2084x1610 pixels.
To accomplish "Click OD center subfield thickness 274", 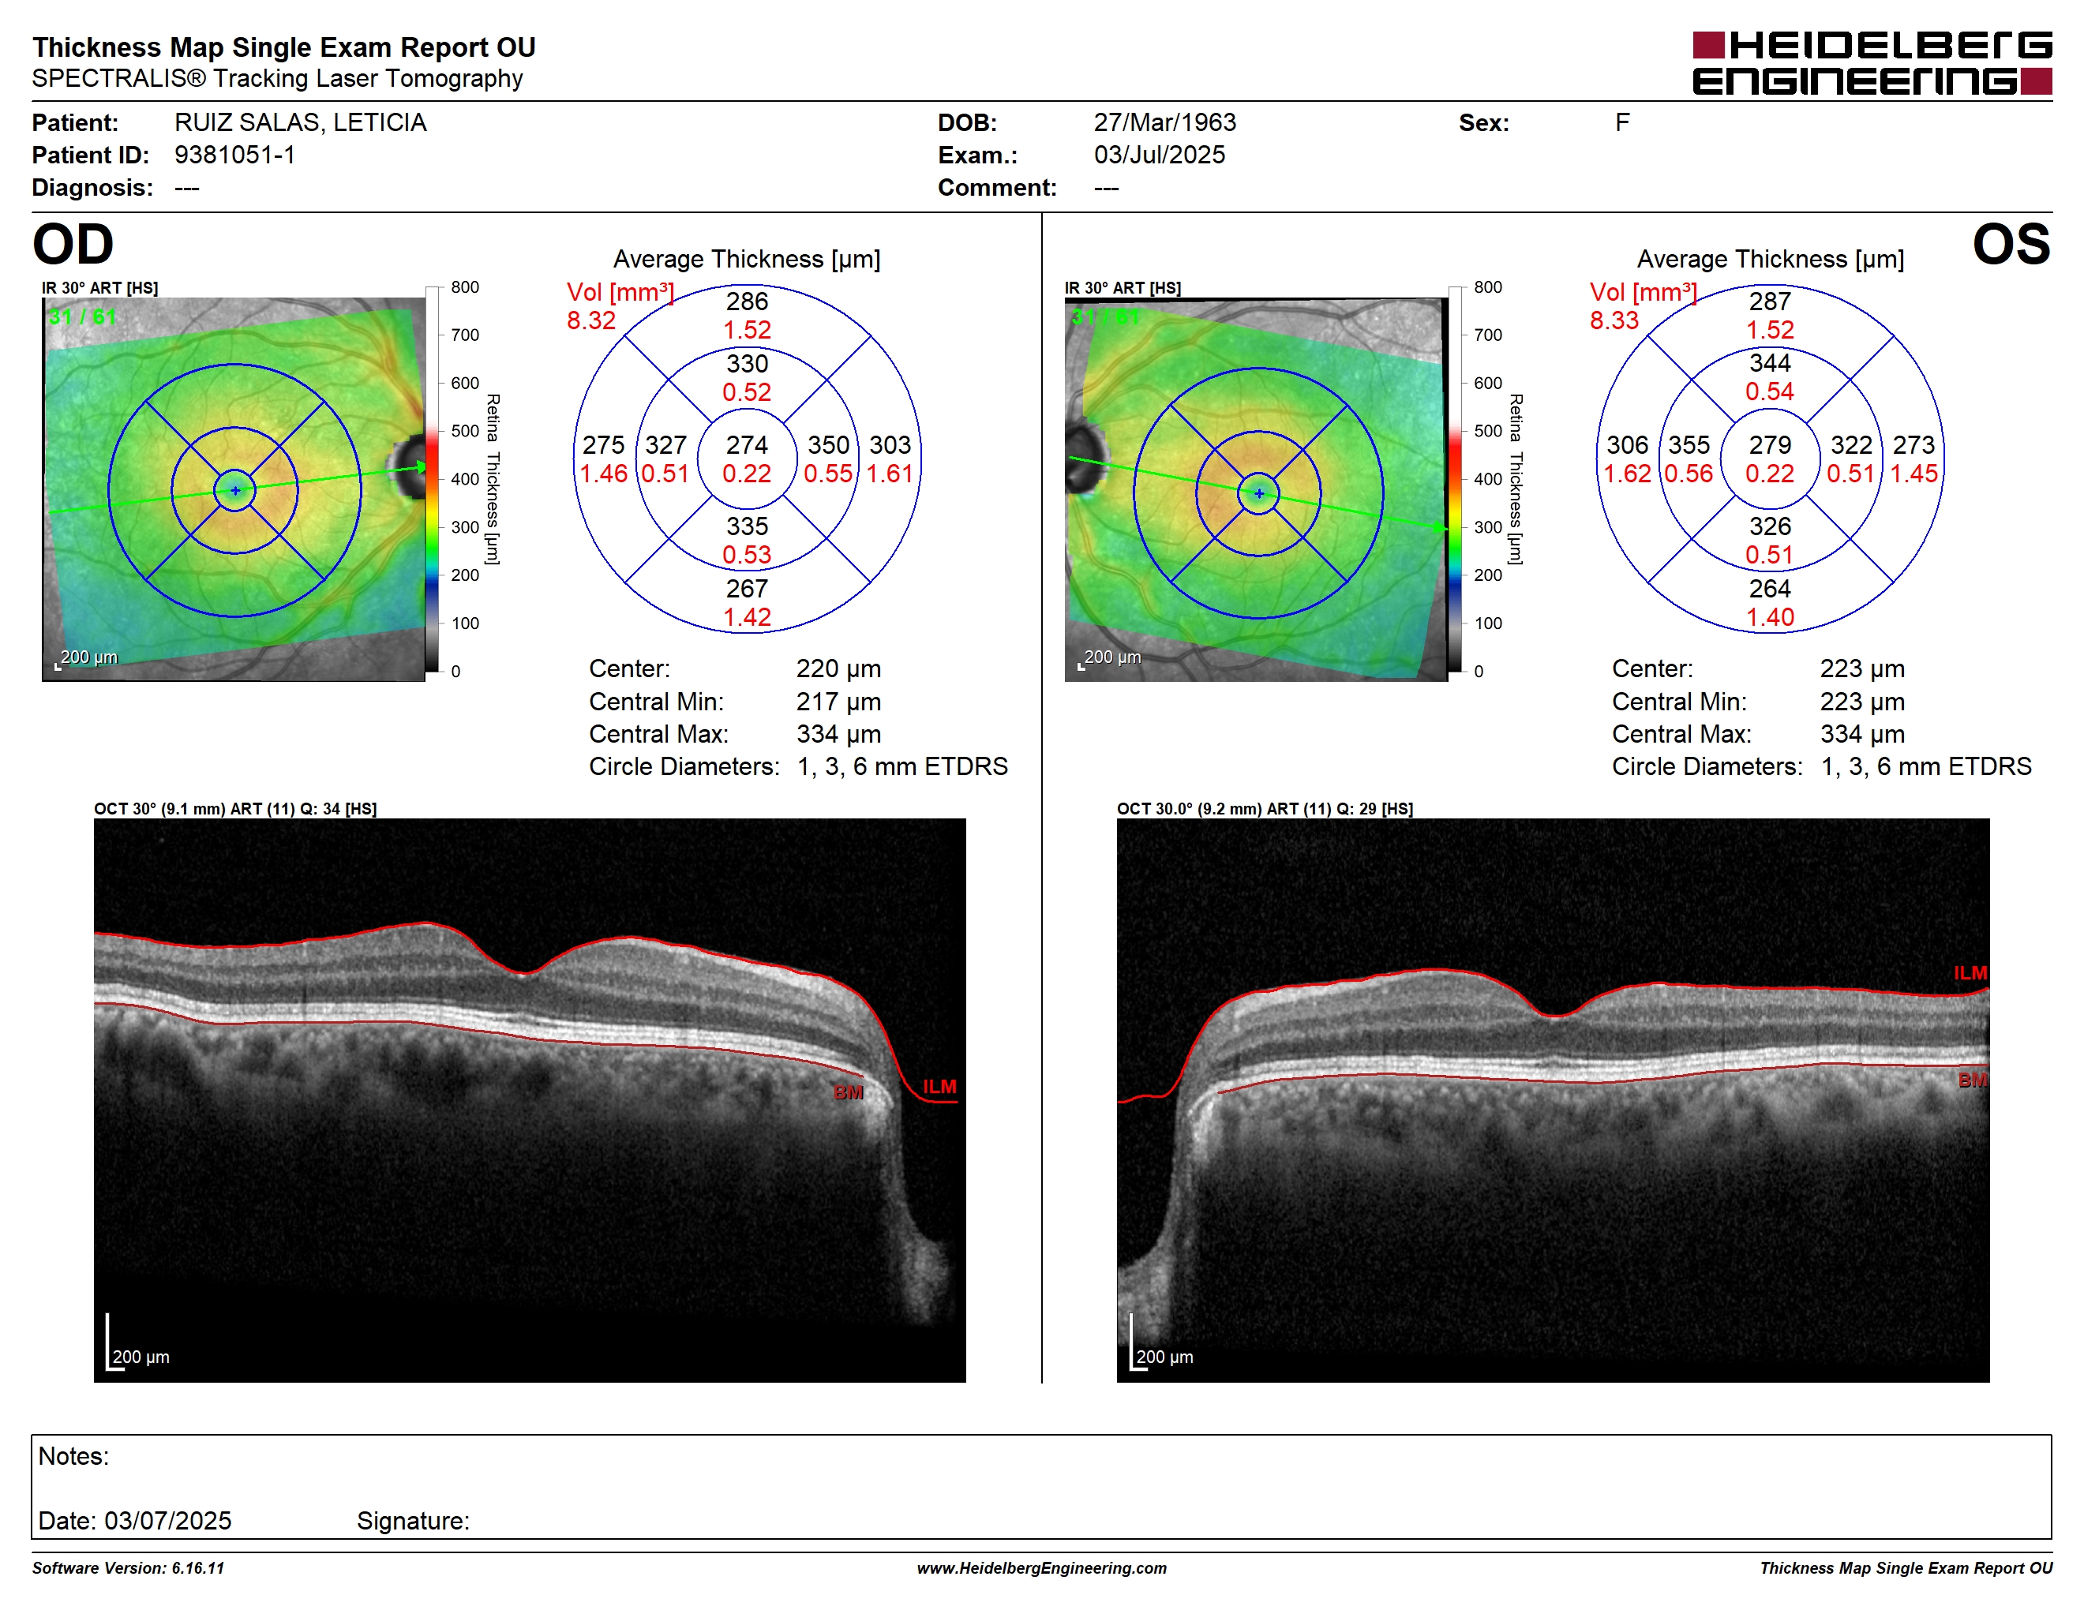I will (x=746, y=445).
